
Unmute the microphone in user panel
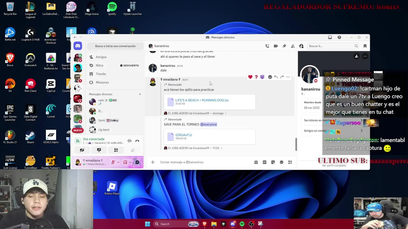click(x=113, y=162)
